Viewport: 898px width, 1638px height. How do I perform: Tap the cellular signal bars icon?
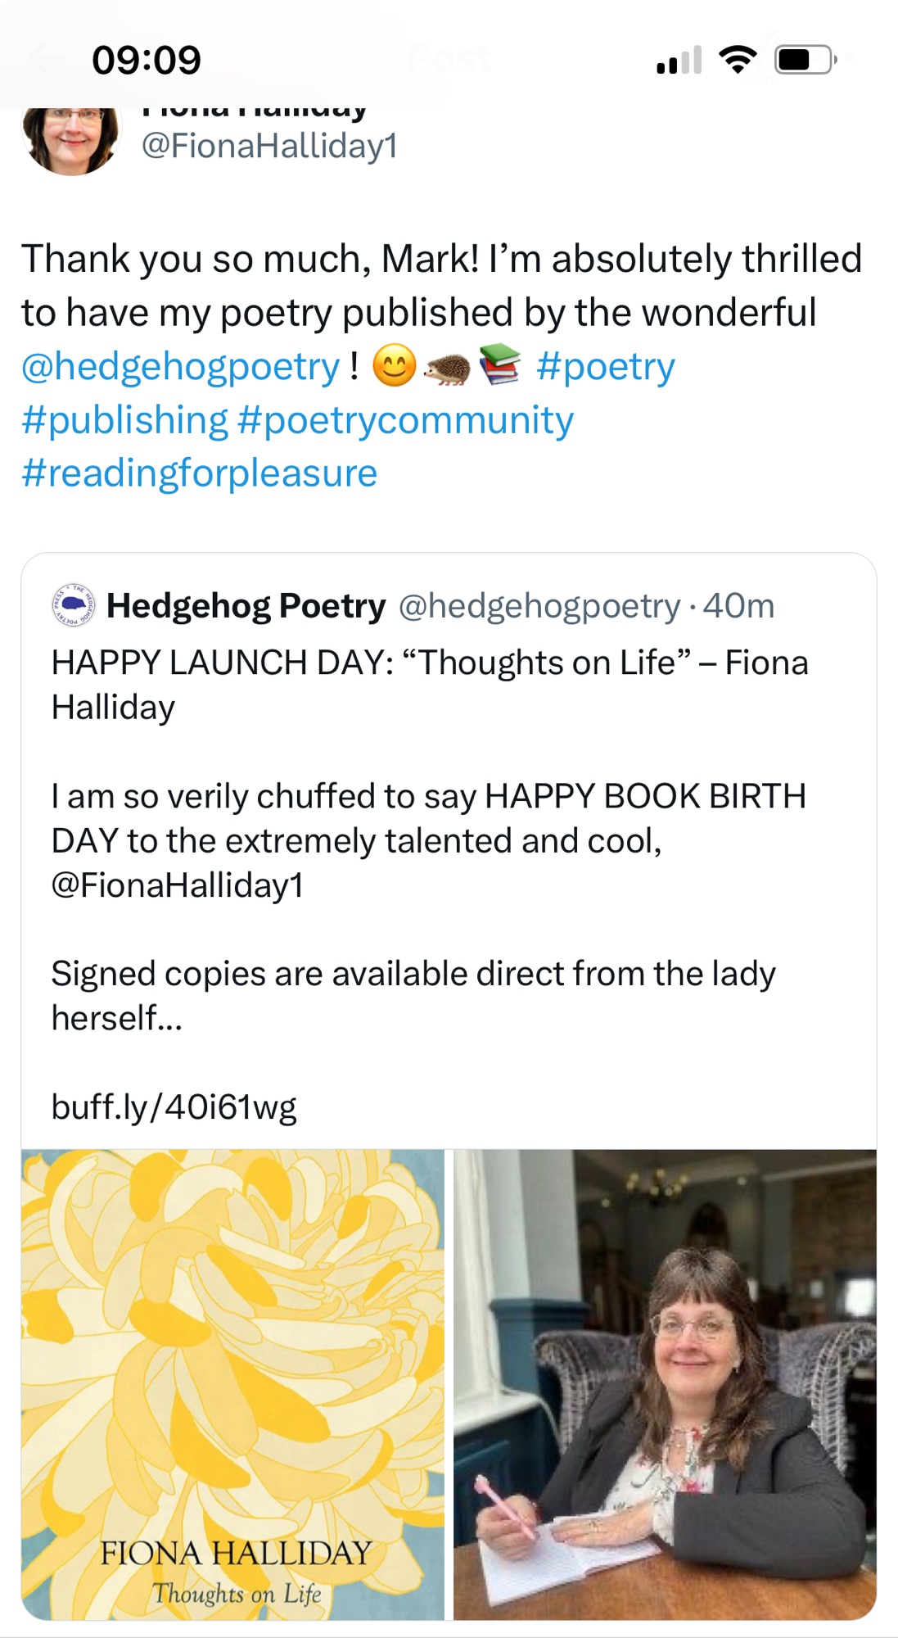coord(679,61)
